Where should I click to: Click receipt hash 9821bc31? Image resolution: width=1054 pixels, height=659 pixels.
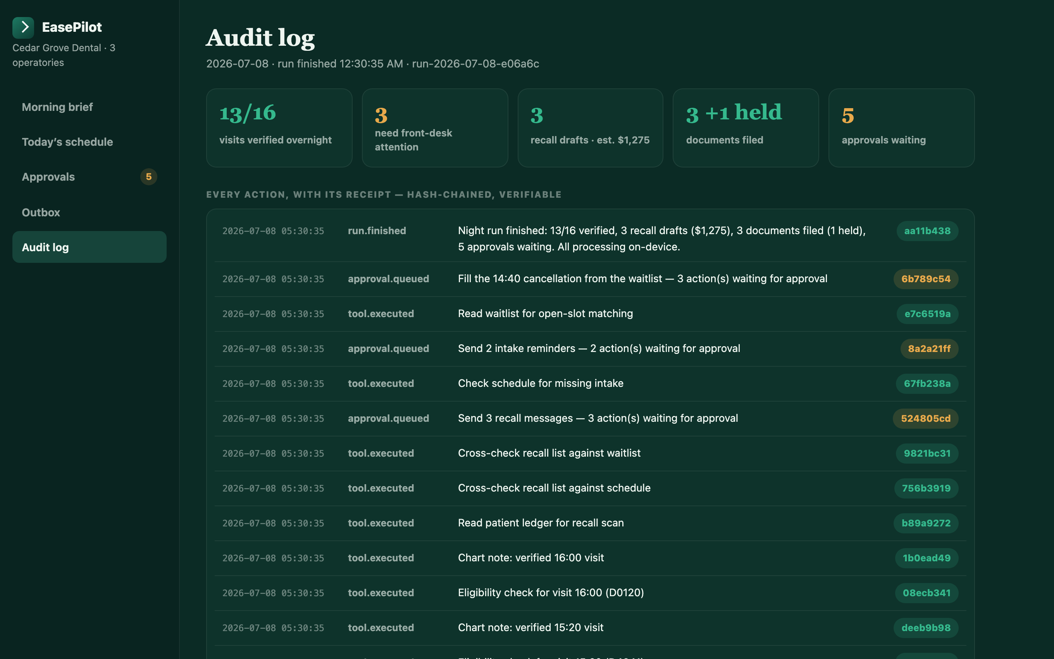point(927,453)
